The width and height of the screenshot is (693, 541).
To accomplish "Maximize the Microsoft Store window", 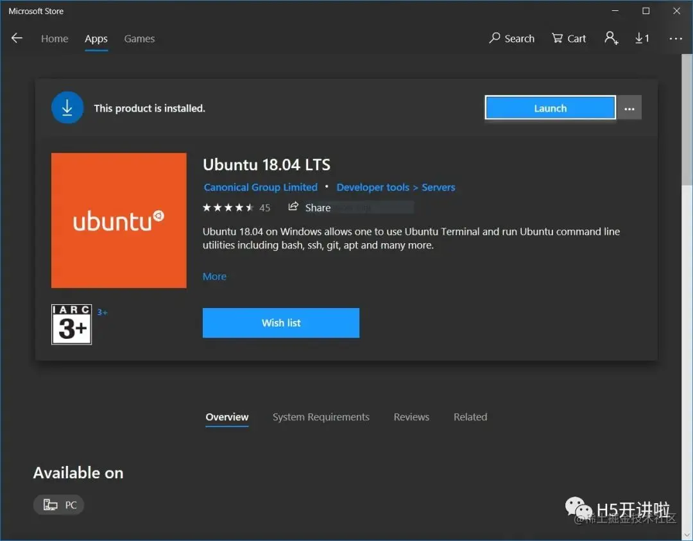I will tap(646, 11).
